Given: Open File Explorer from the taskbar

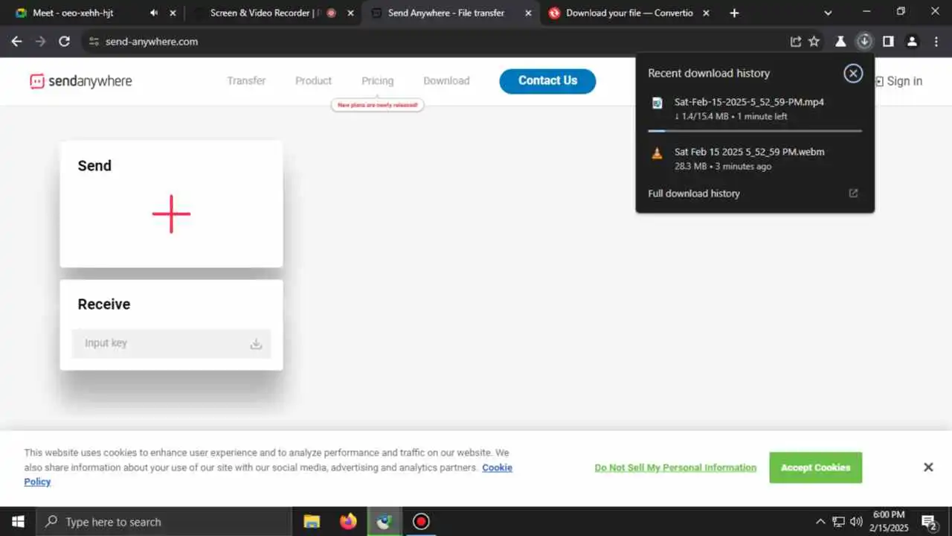Looking at the screenshot, I should point(312,522).
